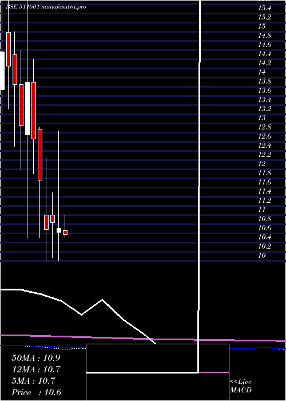Click the 50MA : 10.9 value text
The height and width of the screenshot is (401, 286).
coord(36,358)
